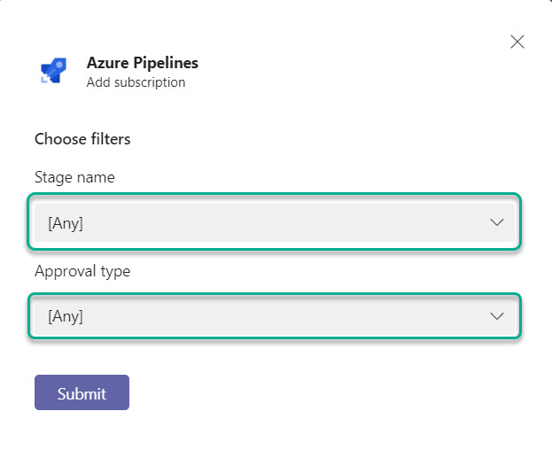Click the Stage name label

point(74,177)
